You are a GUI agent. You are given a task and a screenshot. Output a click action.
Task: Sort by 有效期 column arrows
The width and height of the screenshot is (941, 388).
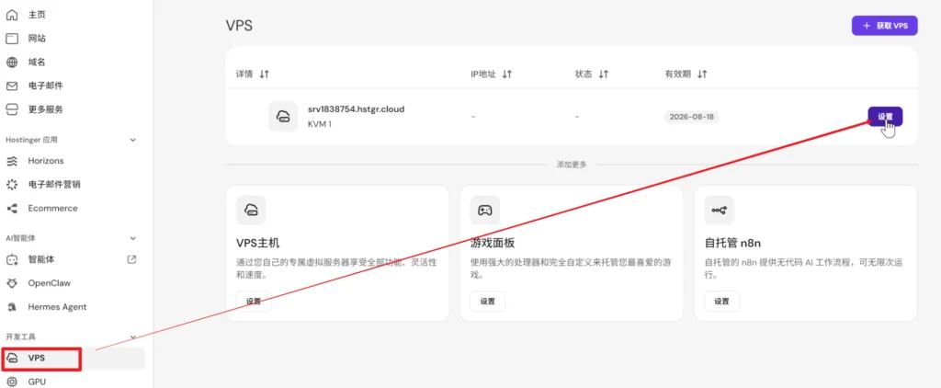(x=702, y=74)
